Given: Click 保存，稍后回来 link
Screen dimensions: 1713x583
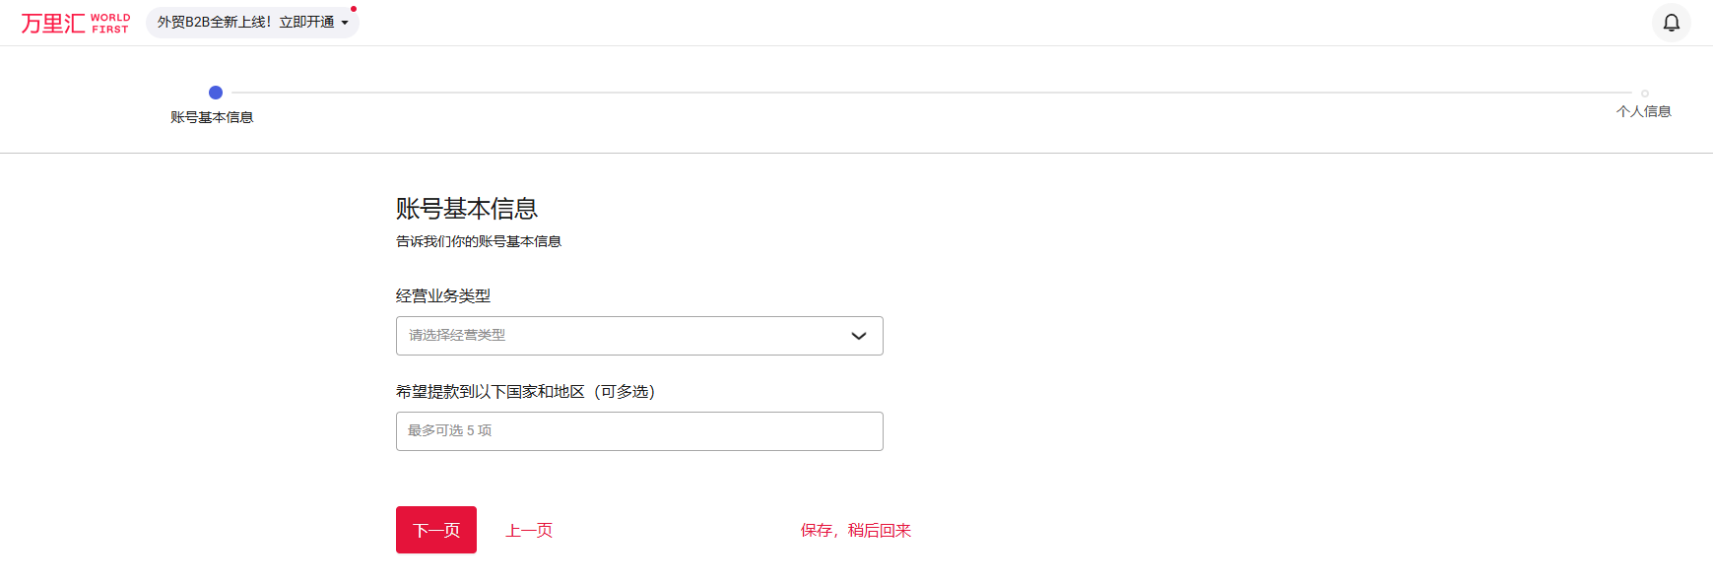Looking at the screenshot, I should tap(856, 530).
